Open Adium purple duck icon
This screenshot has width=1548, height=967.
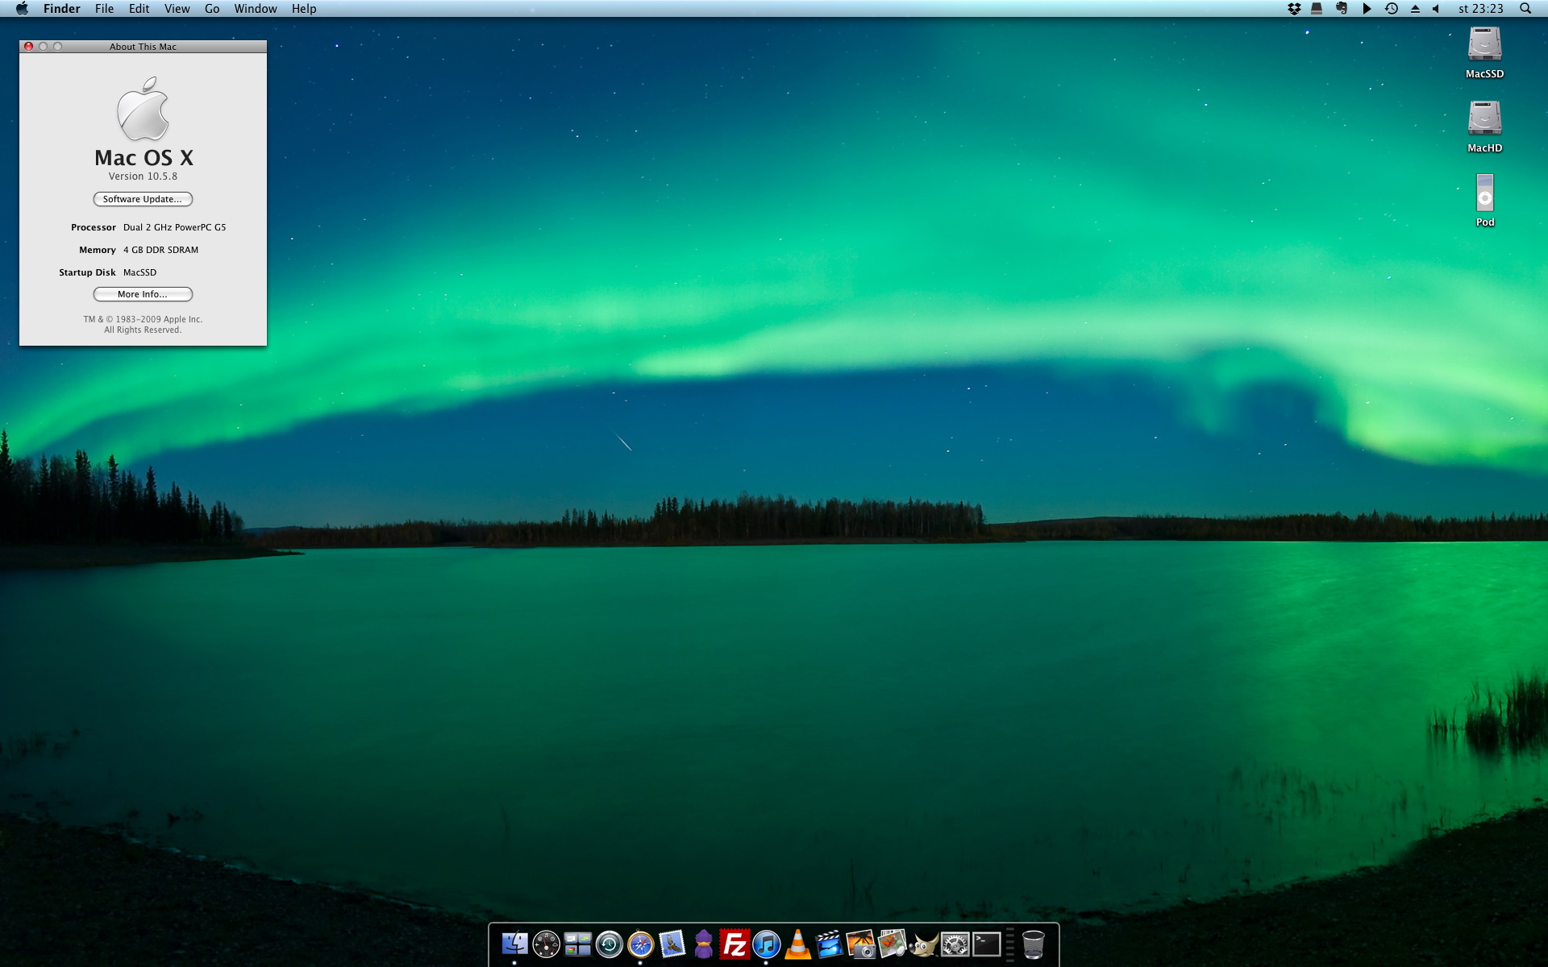coord(703,944)
